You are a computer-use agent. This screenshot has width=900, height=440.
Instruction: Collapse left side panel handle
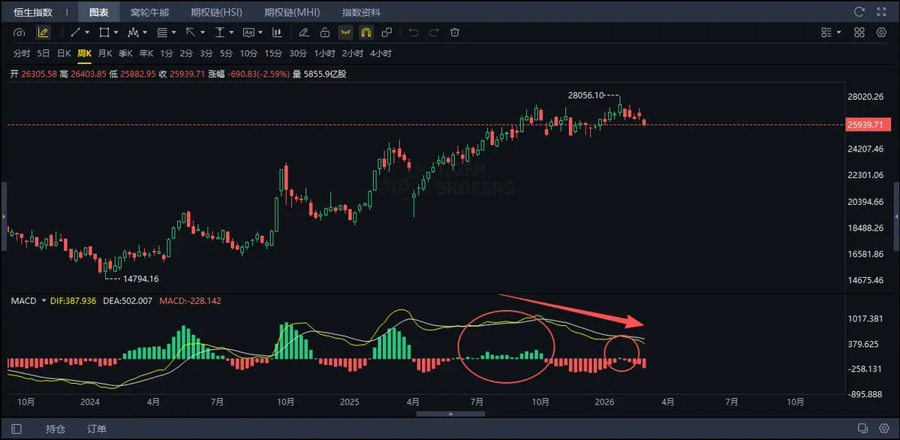(x=3, y=216)
